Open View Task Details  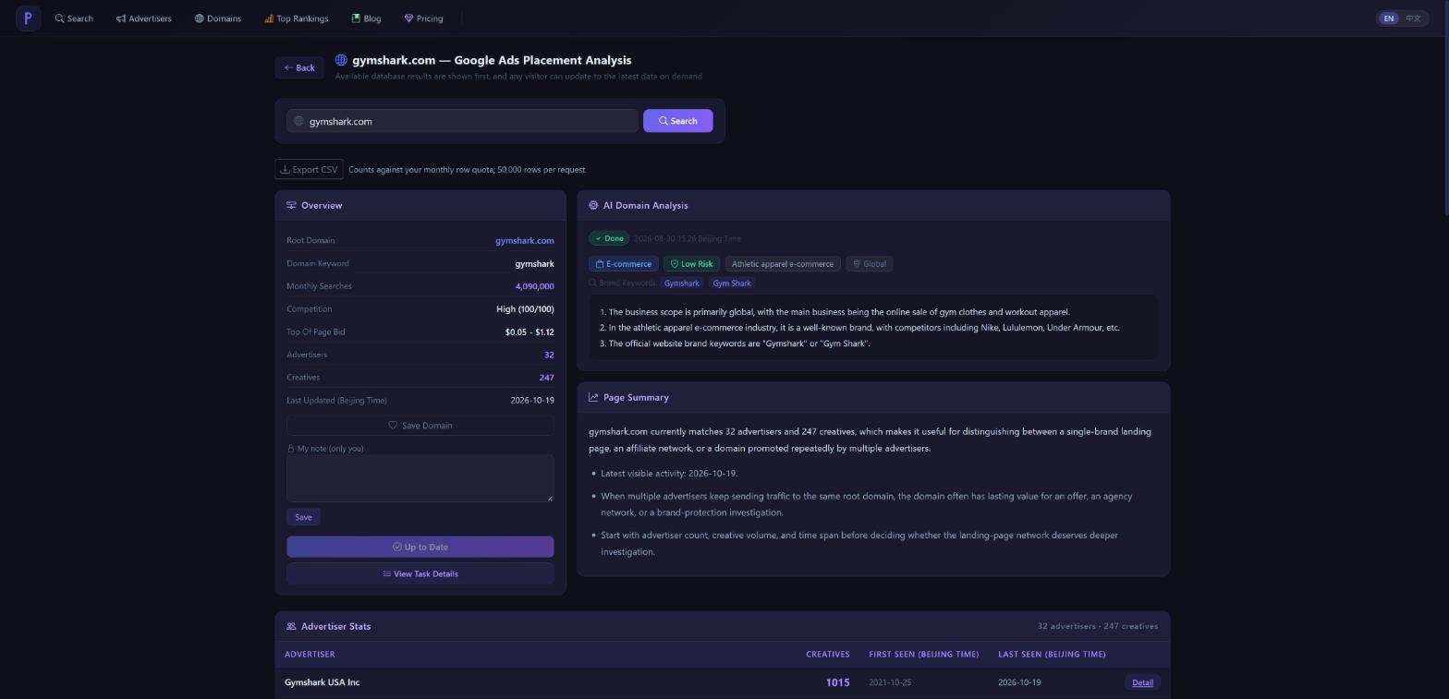[420, 573]
